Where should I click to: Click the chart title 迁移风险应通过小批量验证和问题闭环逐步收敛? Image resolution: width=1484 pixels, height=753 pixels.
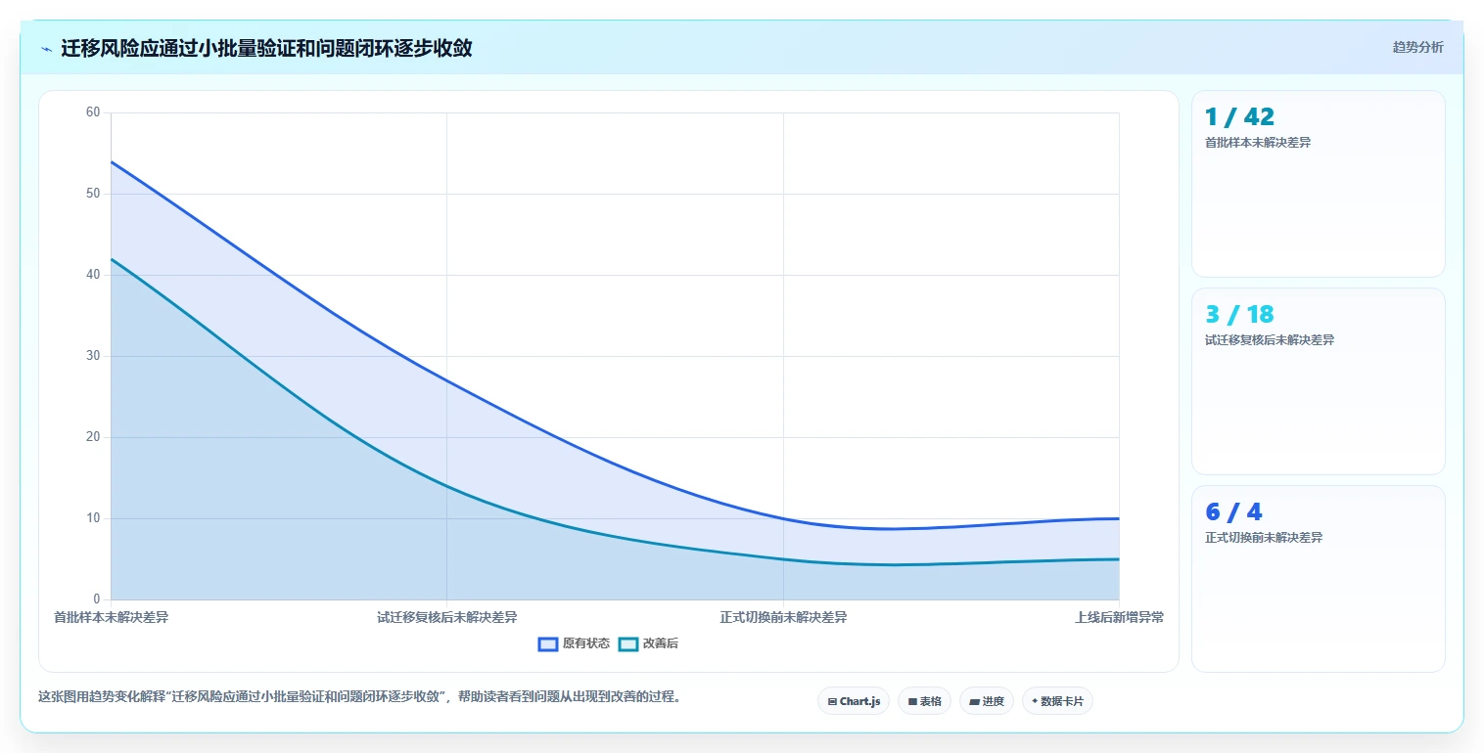pos(266,48)
